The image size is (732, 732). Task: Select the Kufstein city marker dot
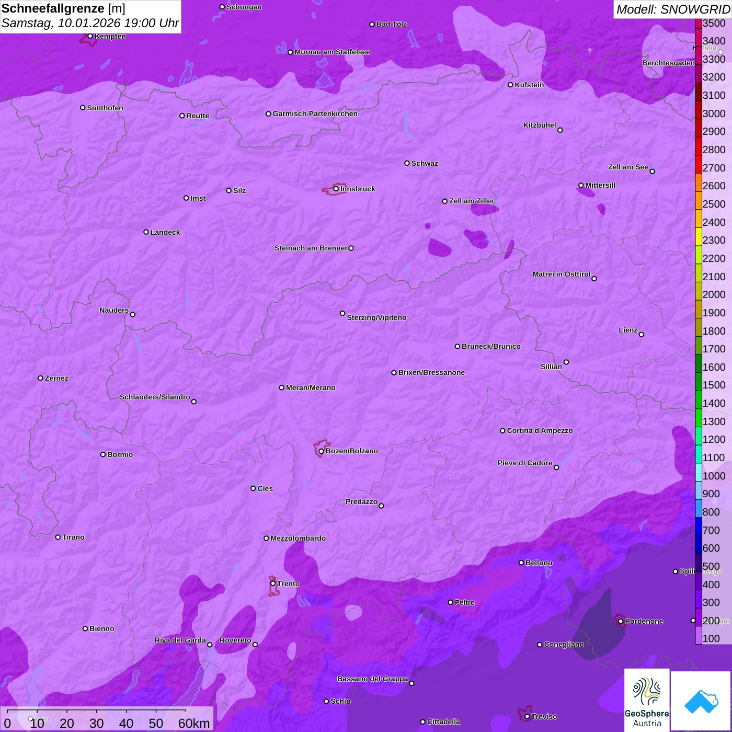click(x=510, y=85)
